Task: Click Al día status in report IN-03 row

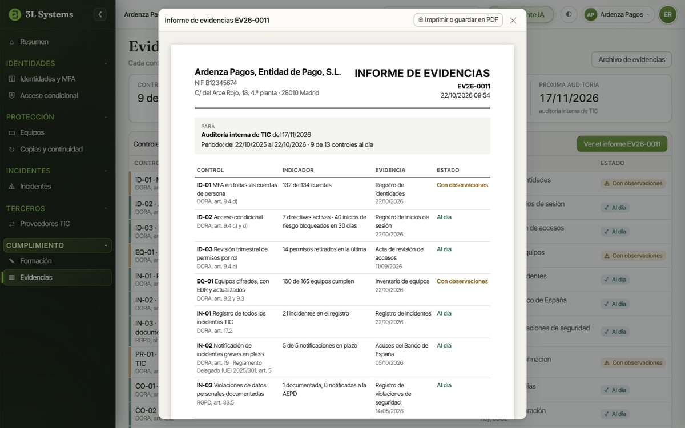Action: (444, 385)
